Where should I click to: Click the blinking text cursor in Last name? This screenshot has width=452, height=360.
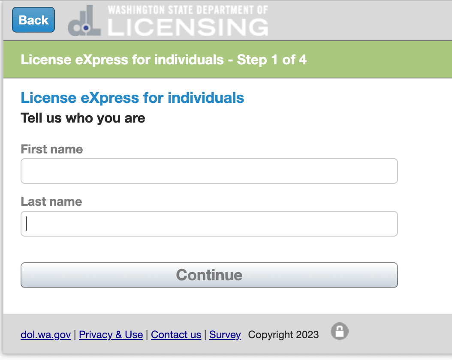26,224
